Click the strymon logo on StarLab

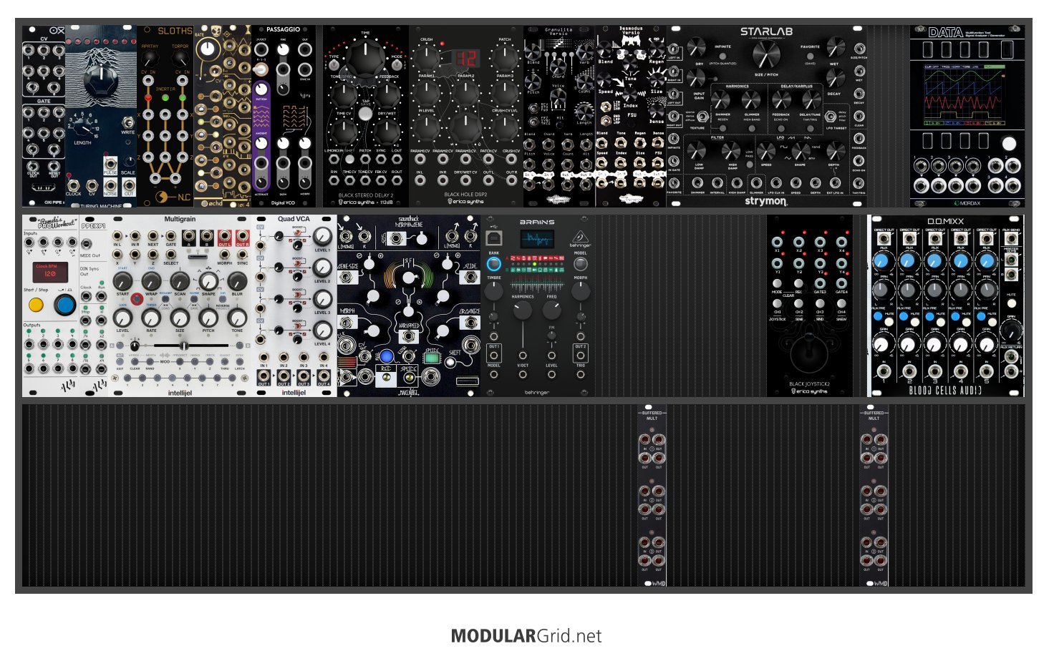(765, 201)
